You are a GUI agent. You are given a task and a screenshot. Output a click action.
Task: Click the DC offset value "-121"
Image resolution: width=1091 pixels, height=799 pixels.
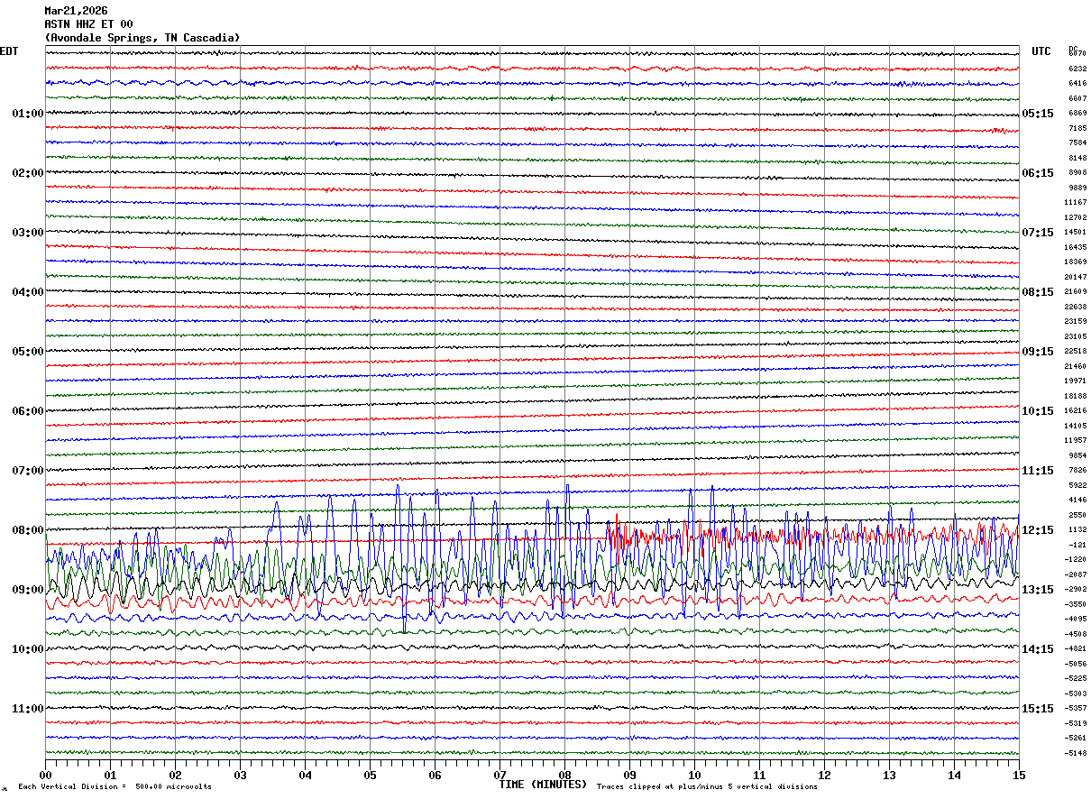(1077, 545)
